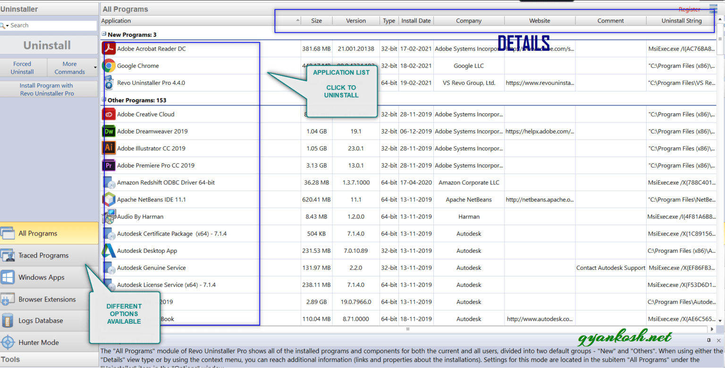Collapse the New Programs: 3 group
The width and height of the screenshot is (725, 368).
104,34
